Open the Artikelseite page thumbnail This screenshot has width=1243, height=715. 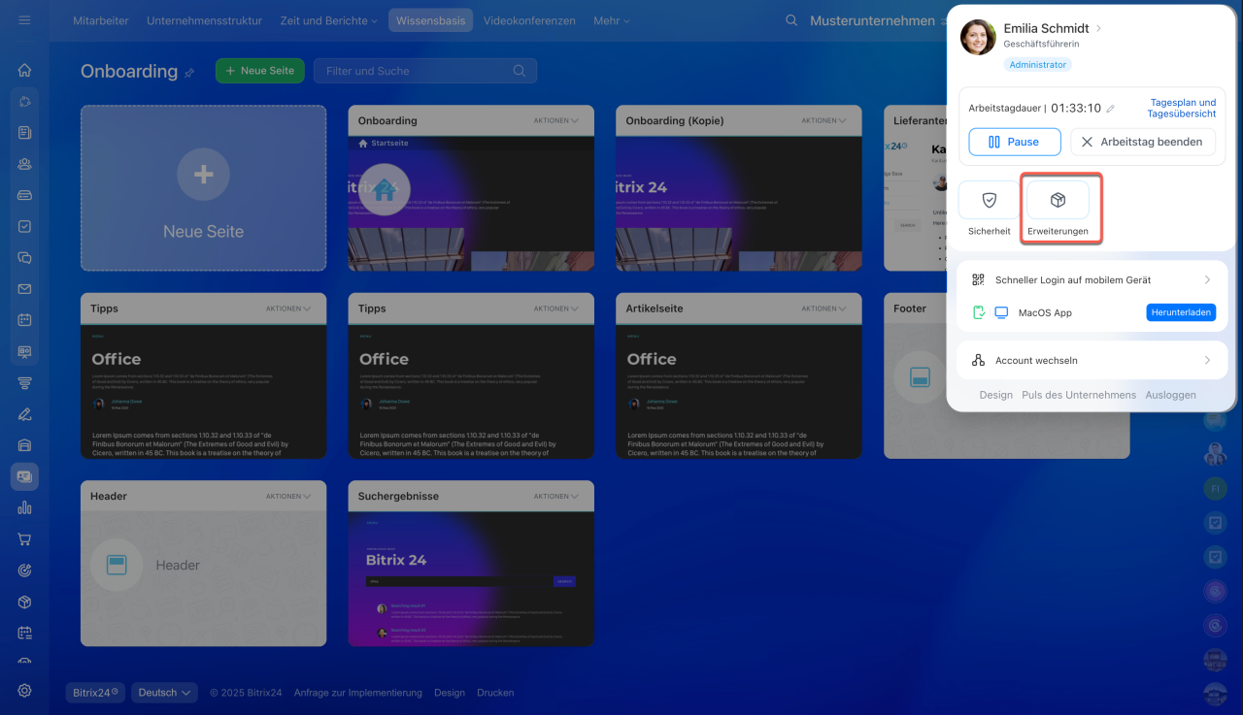(x=739, y=392)
